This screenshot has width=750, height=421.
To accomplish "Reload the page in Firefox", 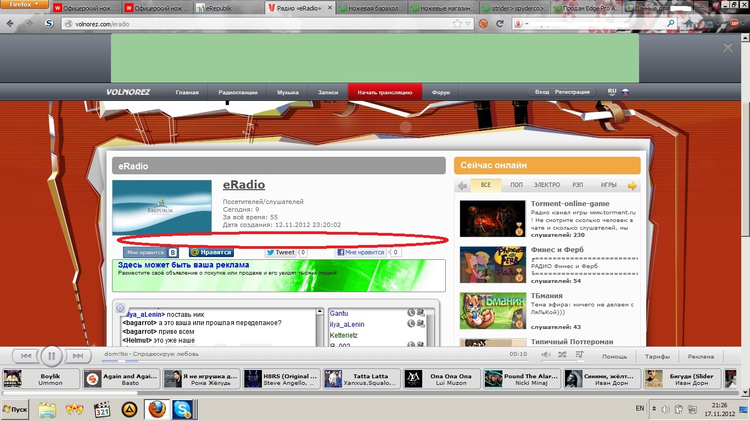I will tap(500, 24).
